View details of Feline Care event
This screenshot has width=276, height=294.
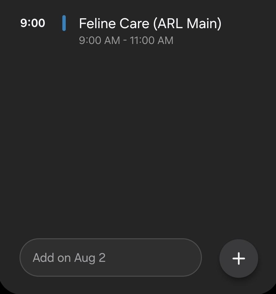(x=150, y=24)
